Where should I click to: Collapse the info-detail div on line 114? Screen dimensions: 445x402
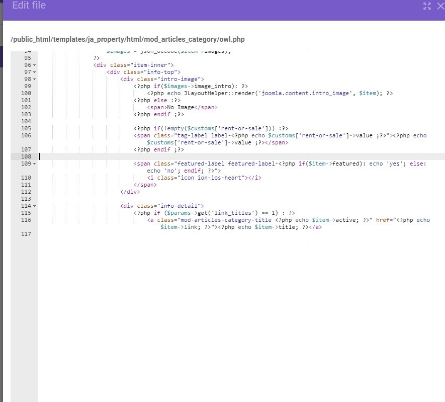(x=34, y=206)
